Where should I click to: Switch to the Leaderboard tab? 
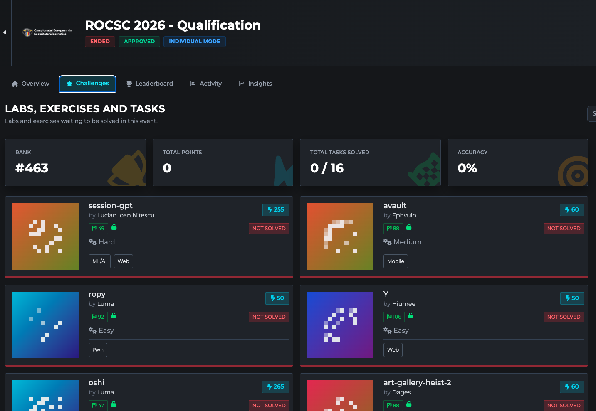149,84
